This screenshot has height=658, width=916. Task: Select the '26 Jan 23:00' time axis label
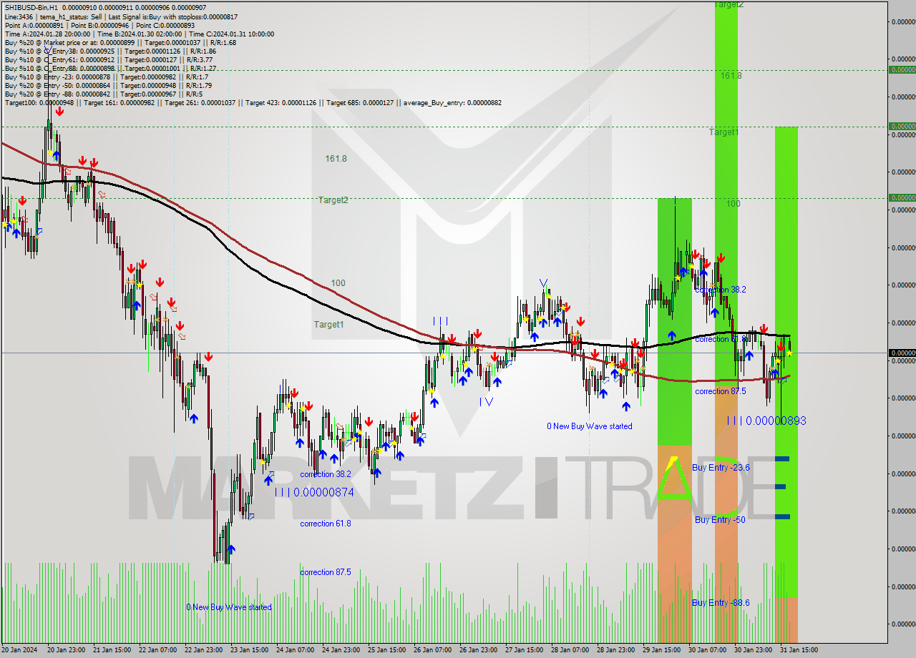tap(478, 650)
